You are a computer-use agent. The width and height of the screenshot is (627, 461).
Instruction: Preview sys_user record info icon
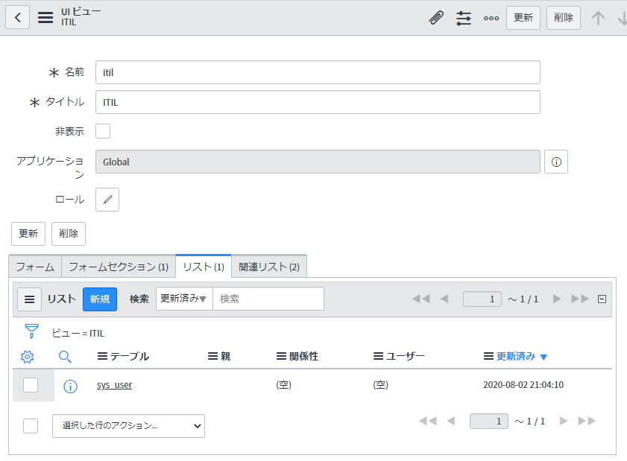coord(70,387)
